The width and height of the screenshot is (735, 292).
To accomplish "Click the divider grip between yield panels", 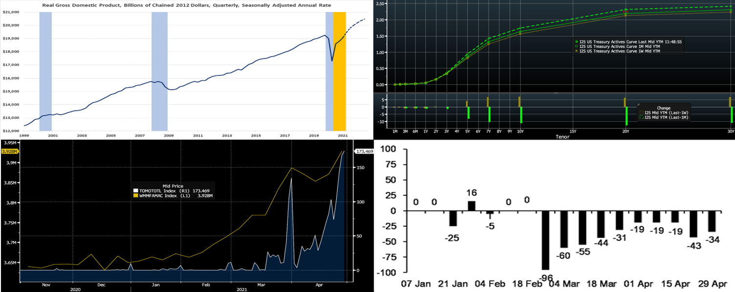I will pyautogui.click(x=556, y=92).
